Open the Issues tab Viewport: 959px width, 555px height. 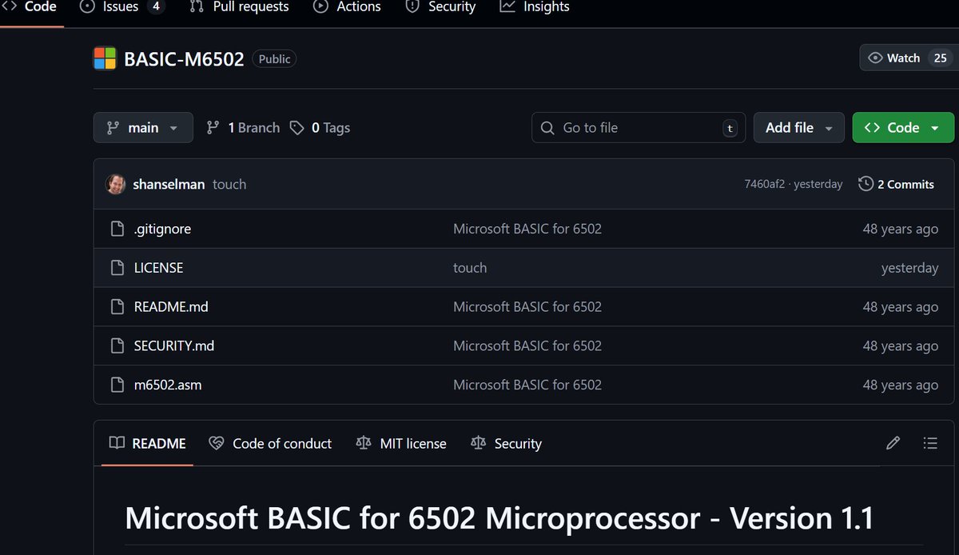point(122,6)
